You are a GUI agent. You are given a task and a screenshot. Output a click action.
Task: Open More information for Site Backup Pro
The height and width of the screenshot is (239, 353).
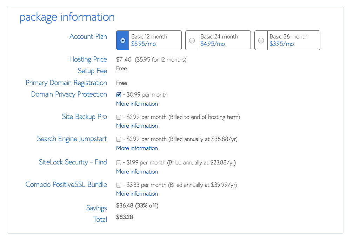(x=136, y=126)
